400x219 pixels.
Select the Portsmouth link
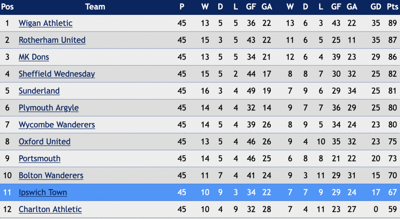pyautogui.click(x=39, y=159)
